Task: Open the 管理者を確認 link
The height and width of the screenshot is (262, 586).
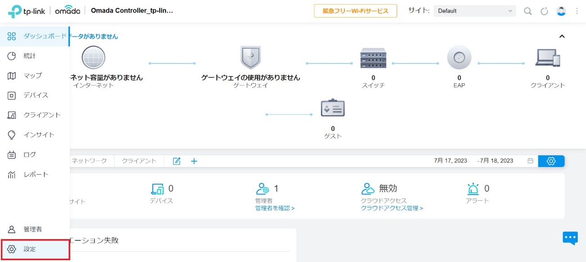Action: tap(275, 208)
